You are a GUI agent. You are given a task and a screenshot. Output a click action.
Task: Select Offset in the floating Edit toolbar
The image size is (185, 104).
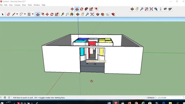96,9
